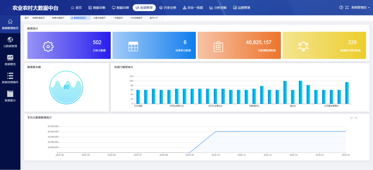Viewport: 373px width, 170px height.
Task: Click the model icon on 数据集市模型数量 card
Action: [x=303, y=46]
